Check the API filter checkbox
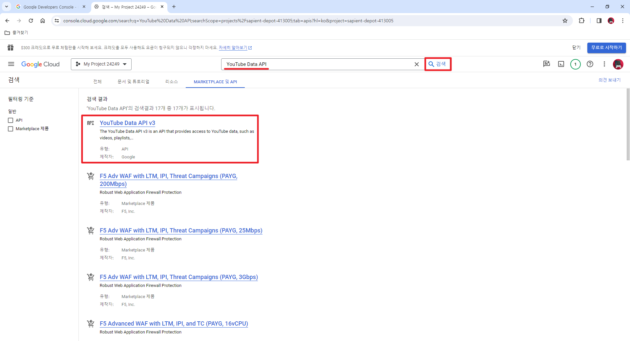The width and height of the screenshot is (630, 341). click(10, 120)
